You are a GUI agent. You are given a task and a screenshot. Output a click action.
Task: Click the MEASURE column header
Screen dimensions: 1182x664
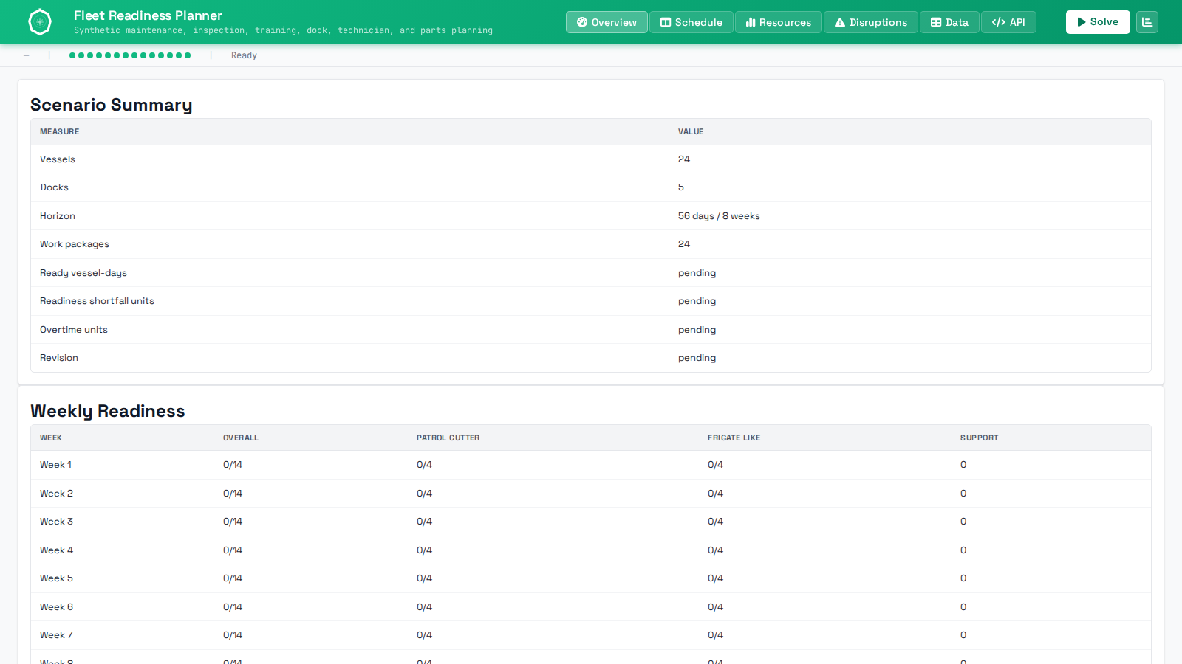click(60, 131)
